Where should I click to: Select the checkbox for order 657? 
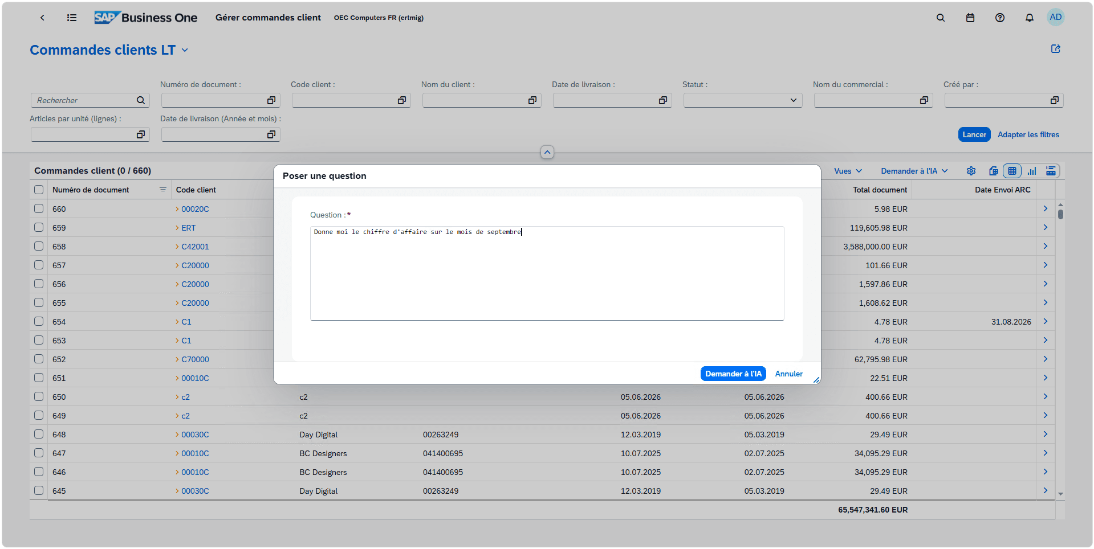pyautogui.click(x=39, y=265)
